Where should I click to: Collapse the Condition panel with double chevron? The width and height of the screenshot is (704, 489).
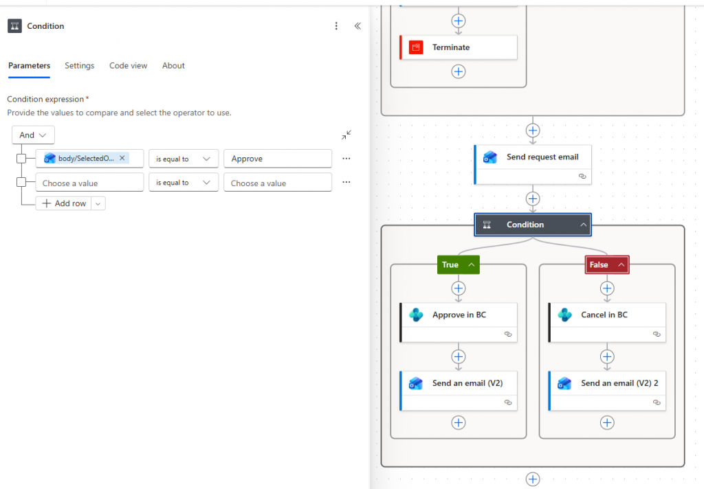(357, 26)
